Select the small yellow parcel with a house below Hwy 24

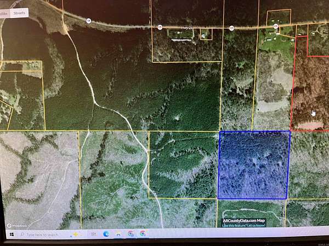click(206, 34)
